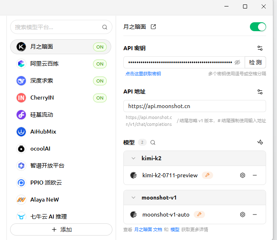Click 添加 button to add provider

click(x=61, y=229)
